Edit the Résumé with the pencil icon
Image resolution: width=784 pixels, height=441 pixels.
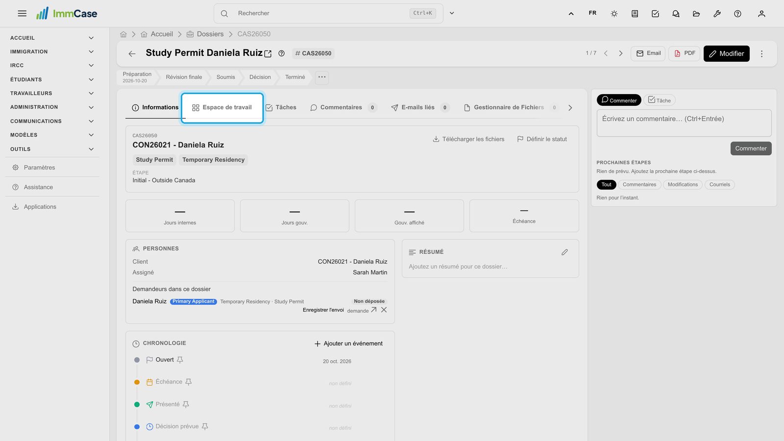tap(564, 252)
